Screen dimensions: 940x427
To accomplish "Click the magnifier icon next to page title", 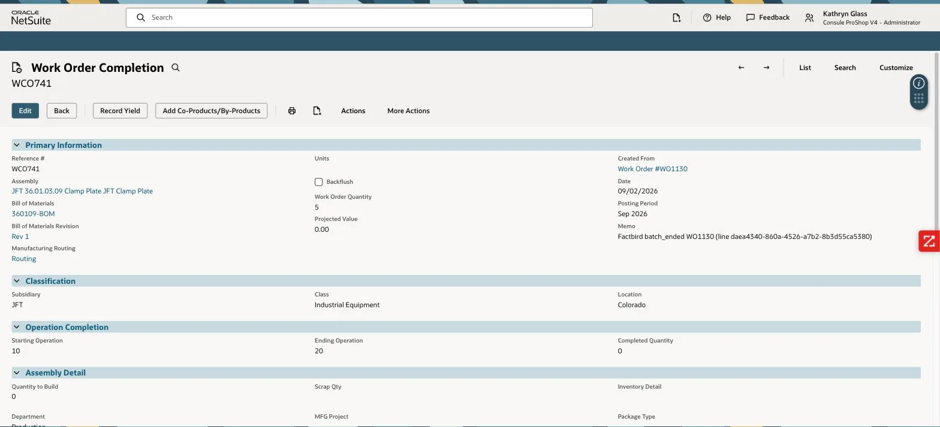I will point(176,68).
